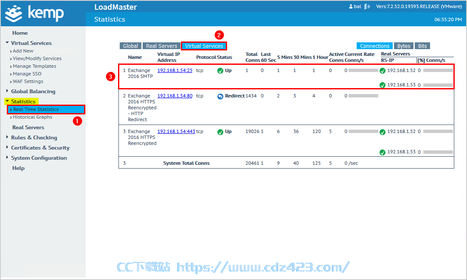467x280 pixels.
Task: Click current rate bar for port 443 service
Action: 363,131
